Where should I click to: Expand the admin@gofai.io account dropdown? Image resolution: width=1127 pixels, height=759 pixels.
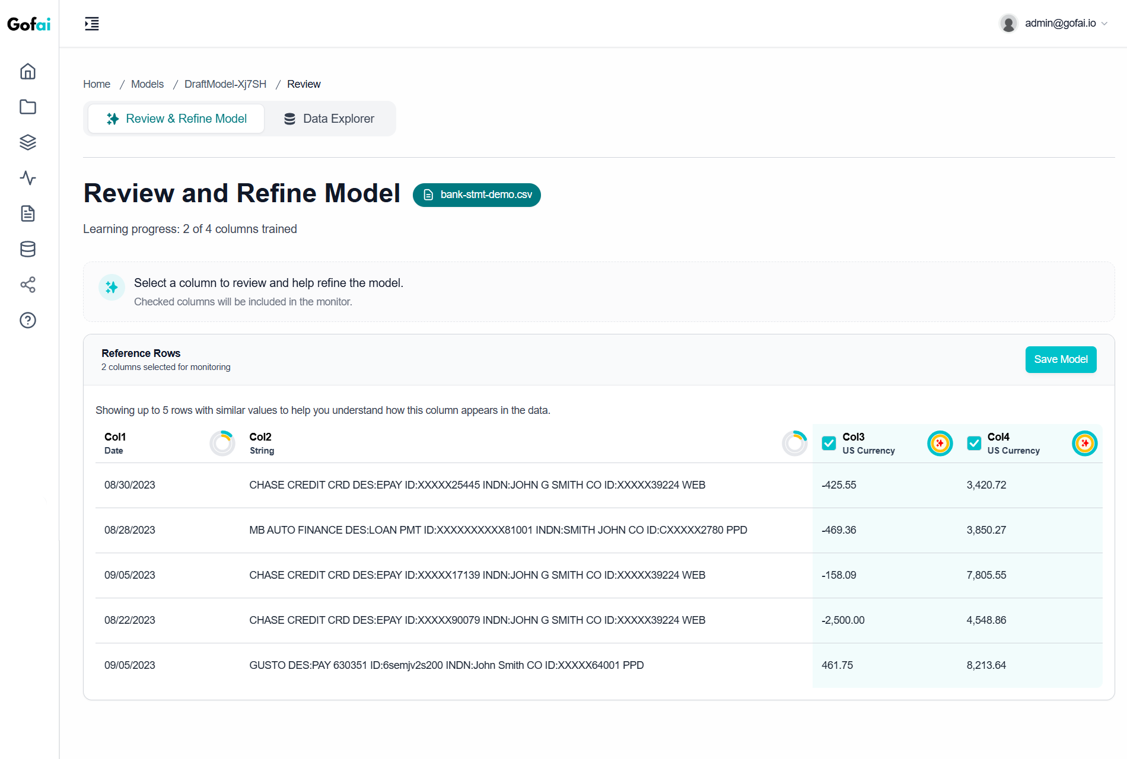(x=1066, y=24)
